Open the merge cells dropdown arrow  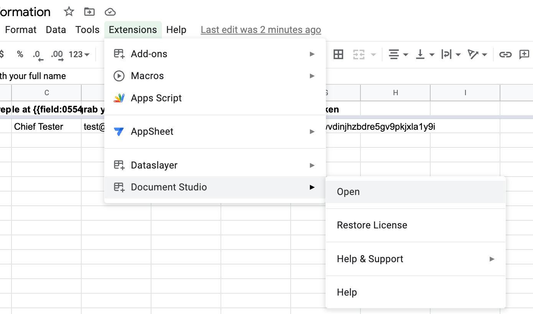click(373, 55)
